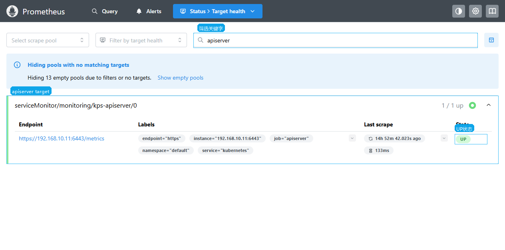Open the Status > Target health menu
The height and width of the screenshot is (250, 505).
pos(218,11)
